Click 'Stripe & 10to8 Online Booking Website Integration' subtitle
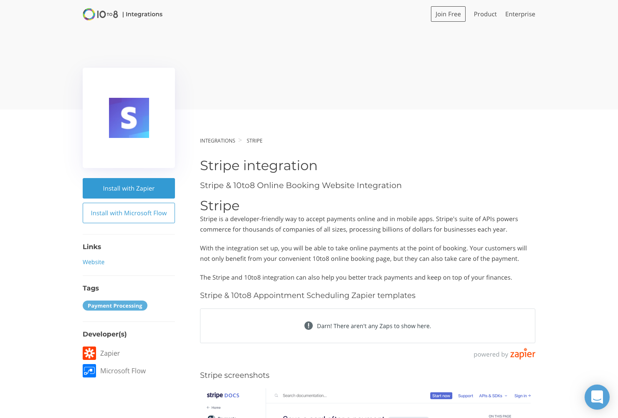 point(301,185)
